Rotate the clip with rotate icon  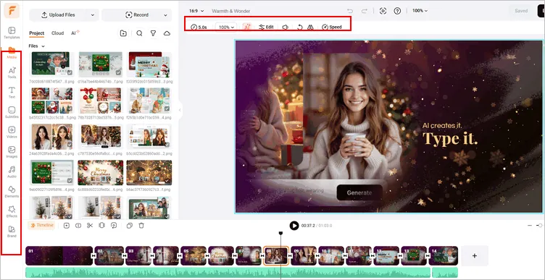pos(300,27)
